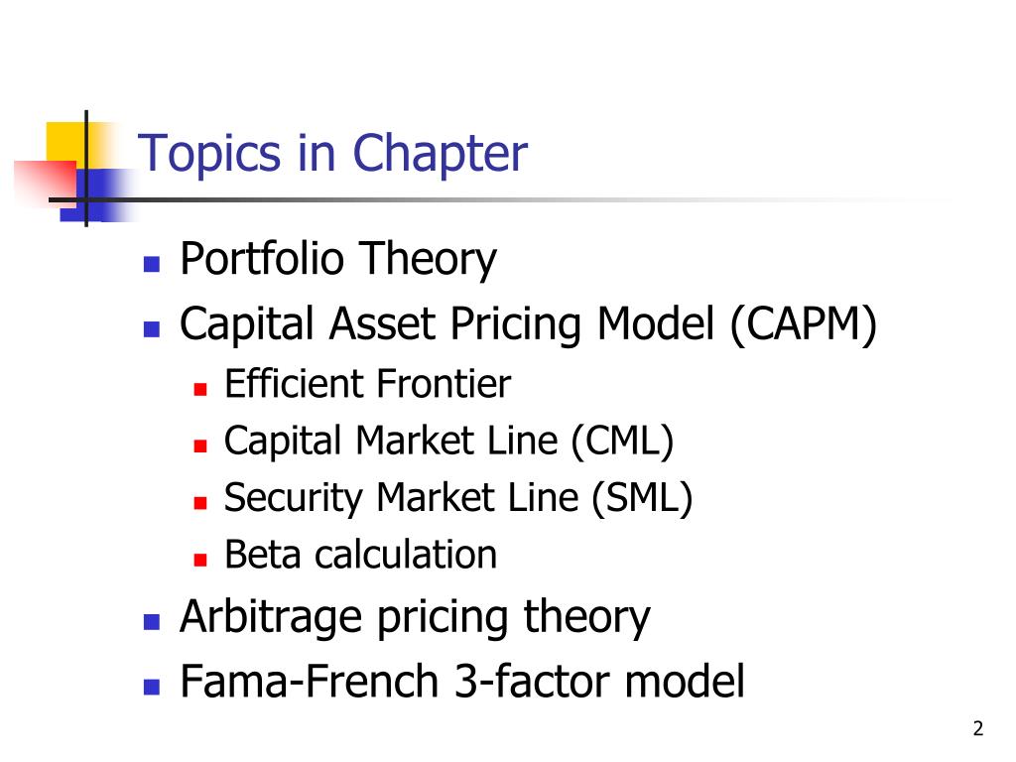Click the Security Market Line (SML) text
The width and height of the screenshot is (1016, 762).
tap(458, 498)
